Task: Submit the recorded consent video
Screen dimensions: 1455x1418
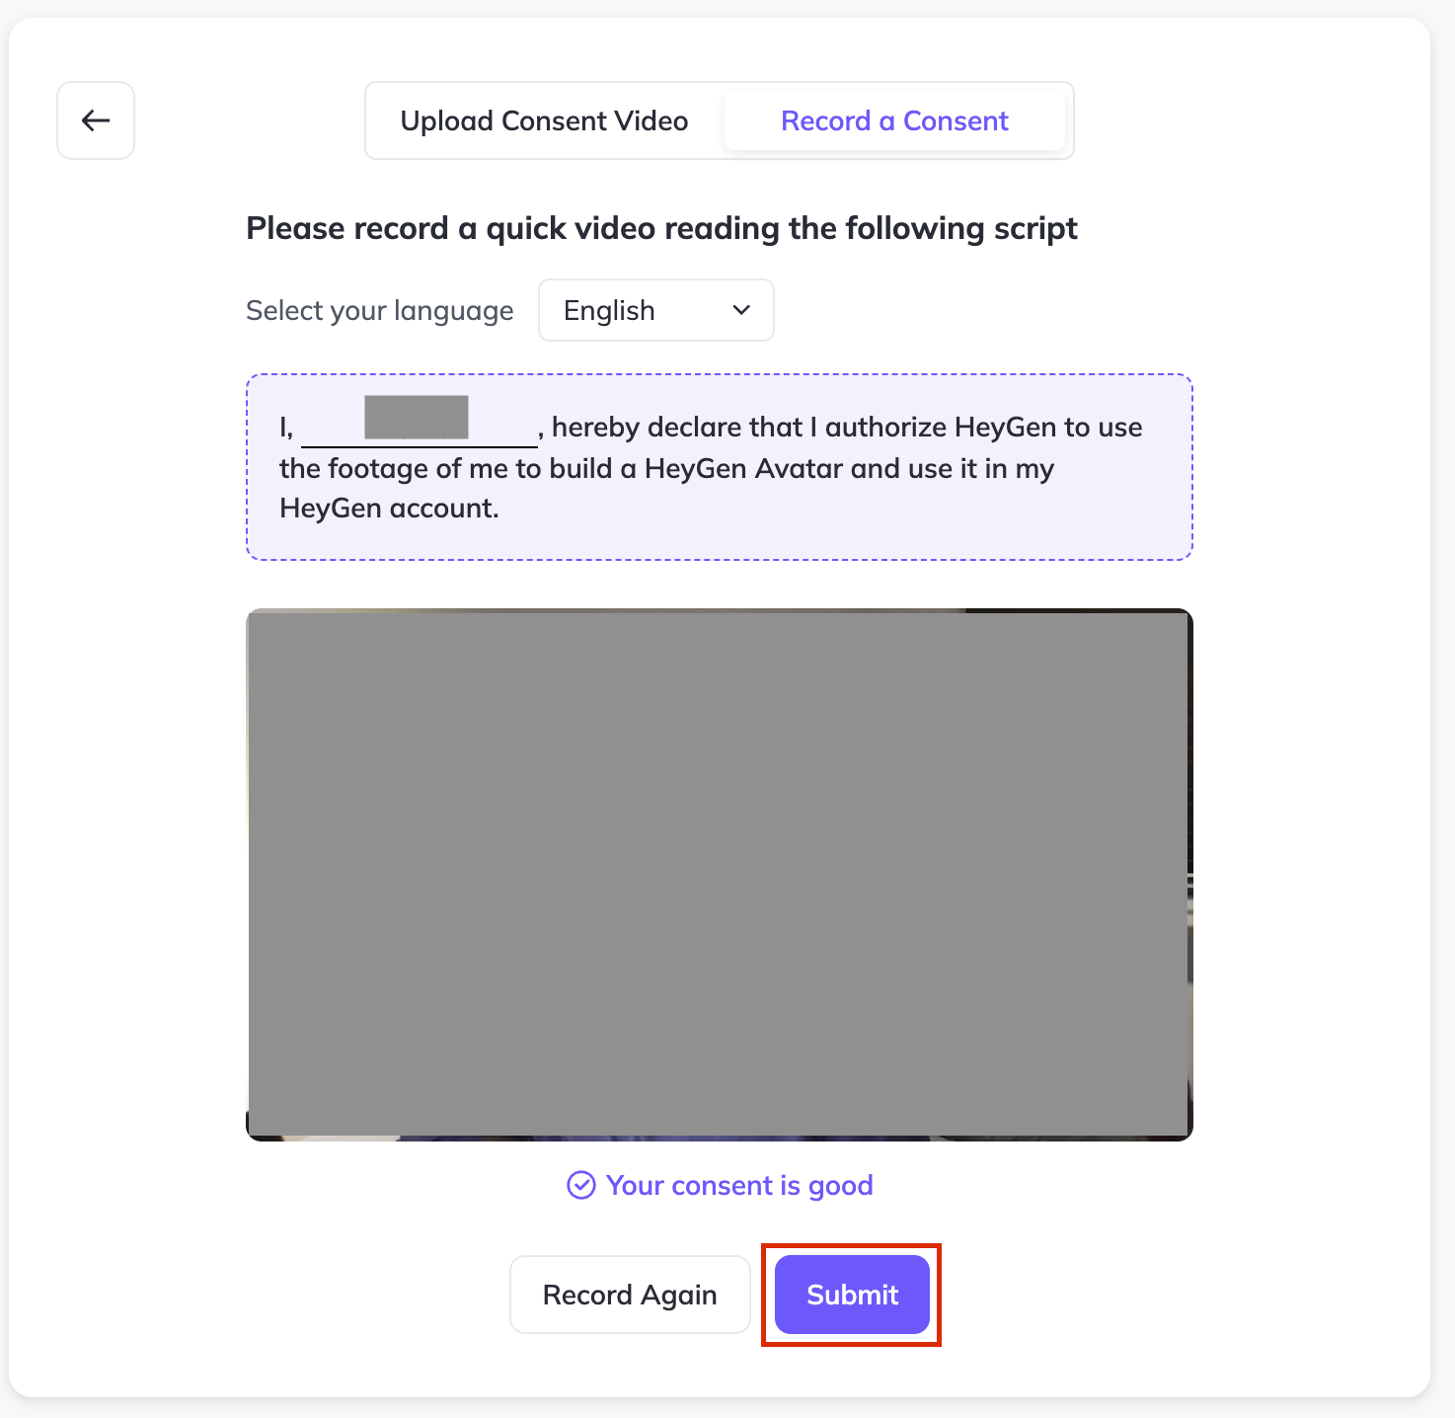Action: pyautogui.click(x=852, y=1295)
